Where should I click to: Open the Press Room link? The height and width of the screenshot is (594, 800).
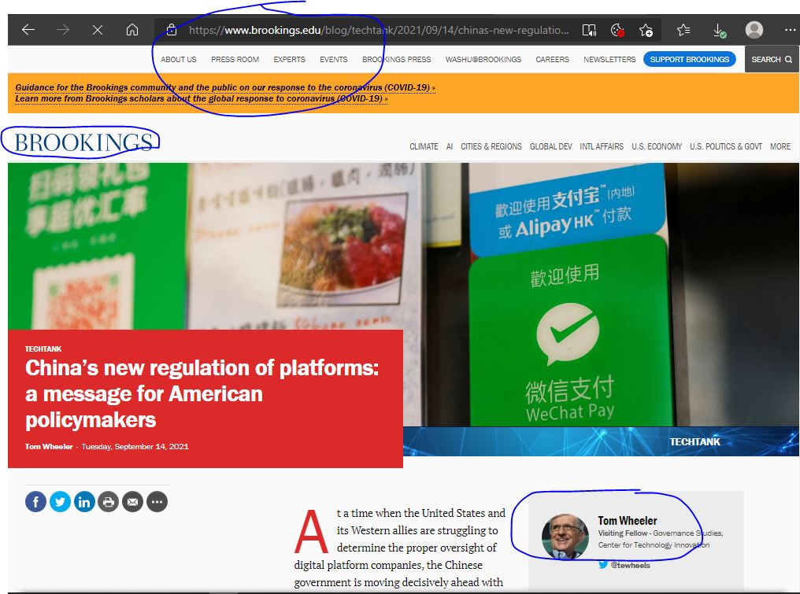pyautogui.click(x=235, y=60)
